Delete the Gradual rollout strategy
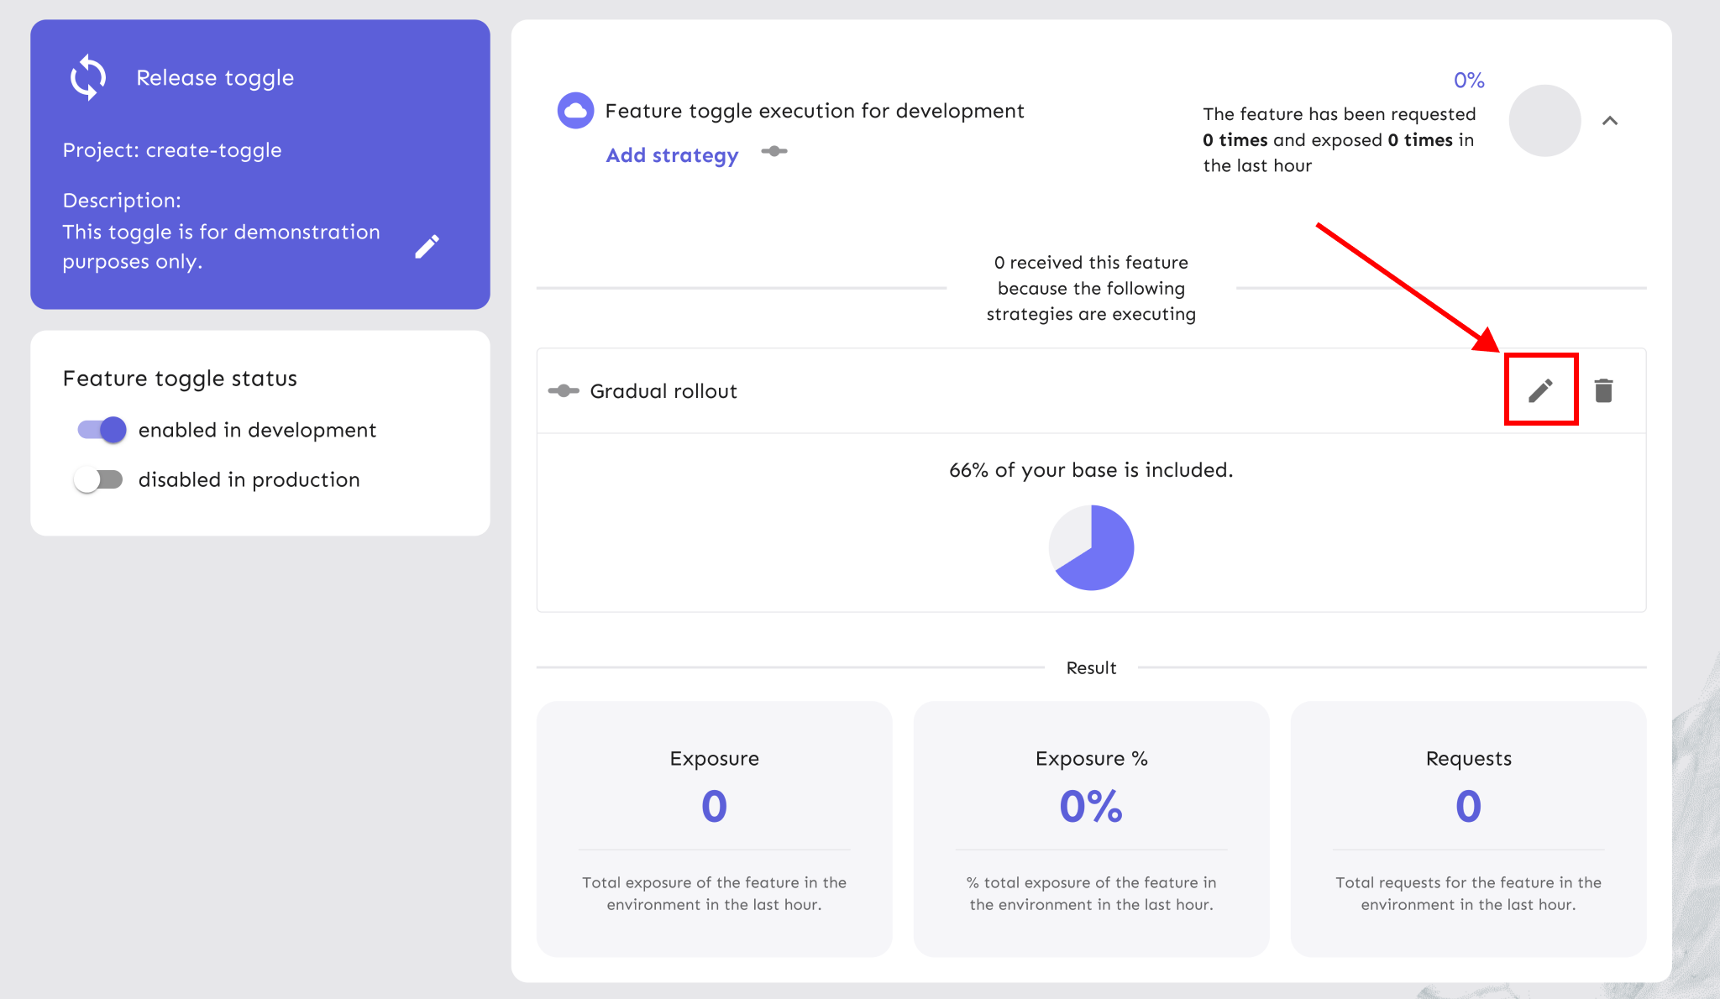 coord(1603,390)
